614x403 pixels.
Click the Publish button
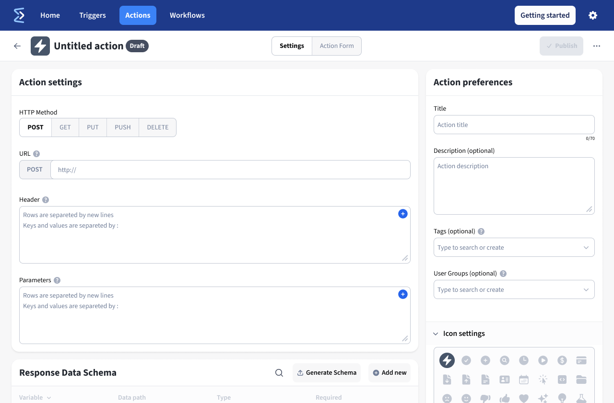click(561, 46)
